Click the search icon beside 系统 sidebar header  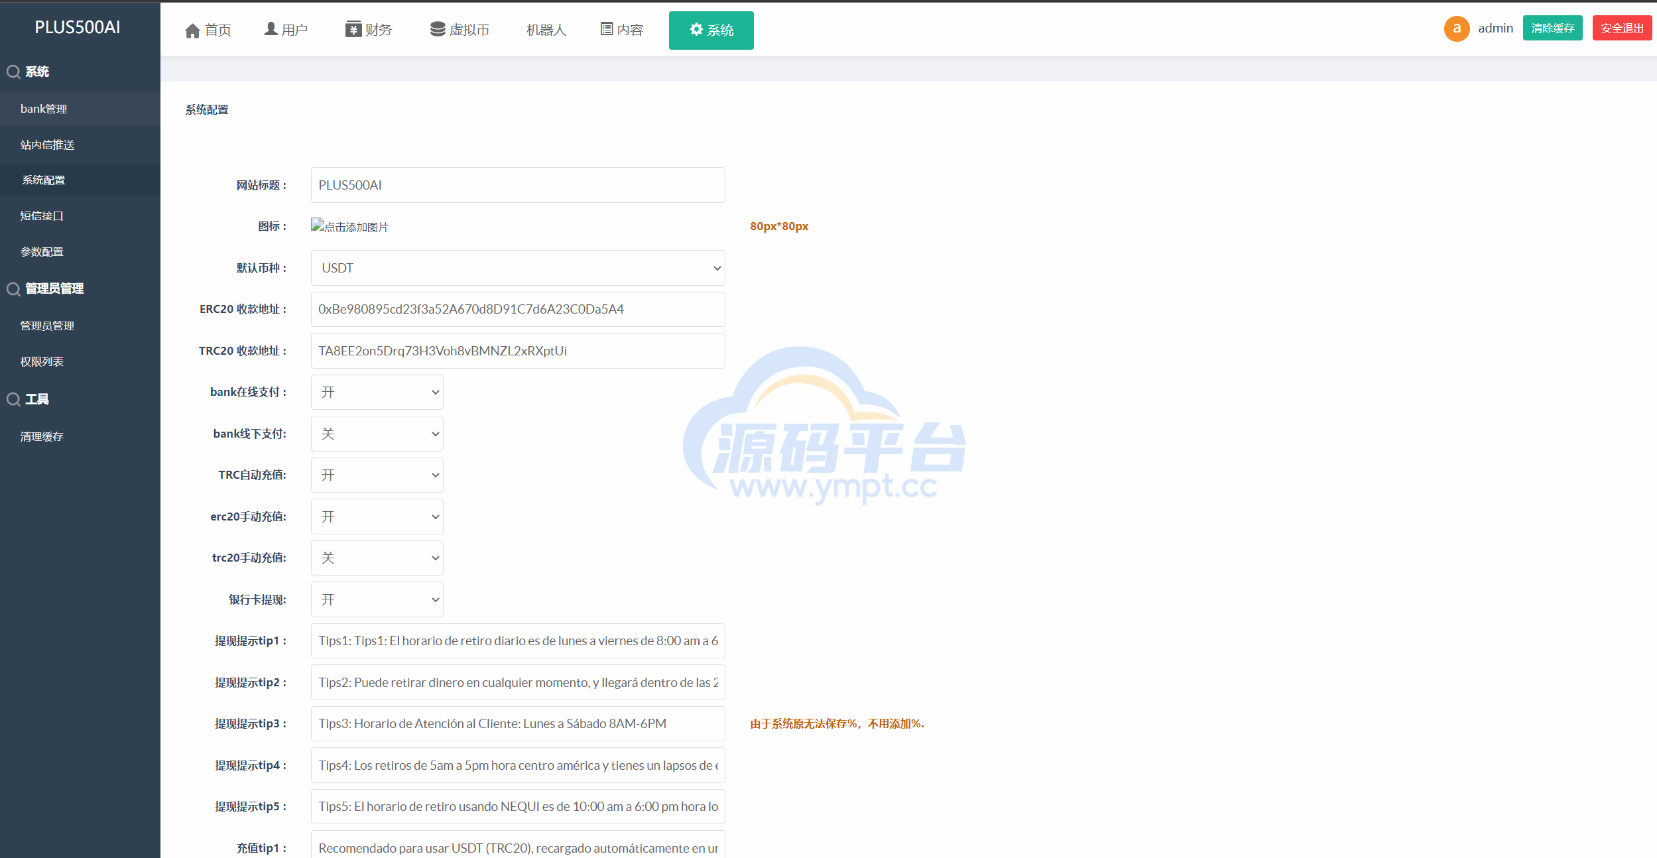pyautogui.click(x=13, y=72)
